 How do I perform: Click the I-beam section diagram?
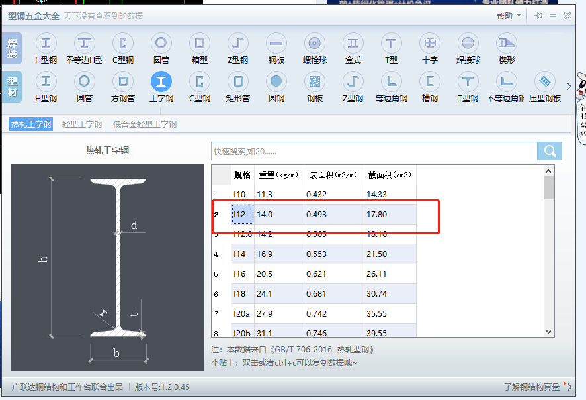point(108,268)
